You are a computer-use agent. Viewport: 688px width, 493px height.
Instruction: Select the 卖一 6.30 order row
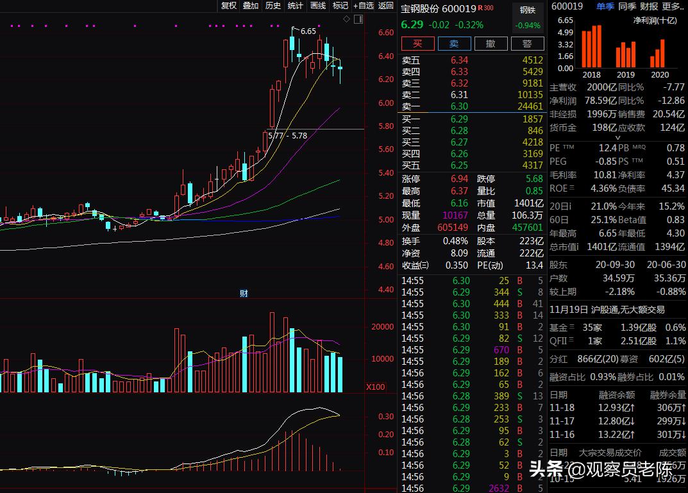[x=473, y=106]
